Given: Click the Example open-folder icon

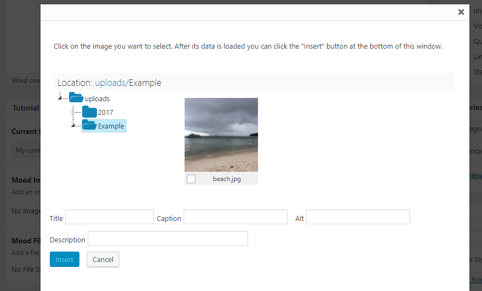Looking at the screenshot, I should point(89,126).
